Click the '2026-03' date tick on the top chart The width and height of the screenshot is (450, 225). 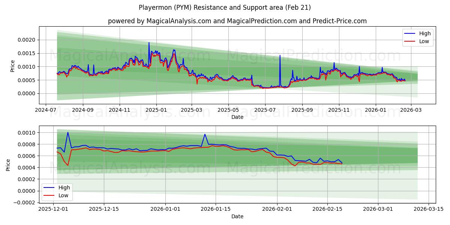point(411,110)
